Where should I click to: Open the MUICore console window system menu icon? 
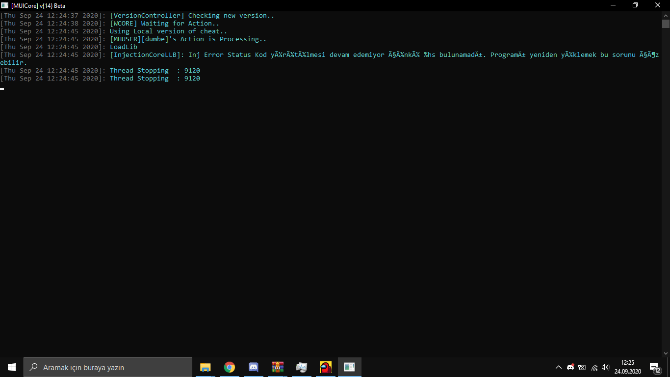coord(5,5)
